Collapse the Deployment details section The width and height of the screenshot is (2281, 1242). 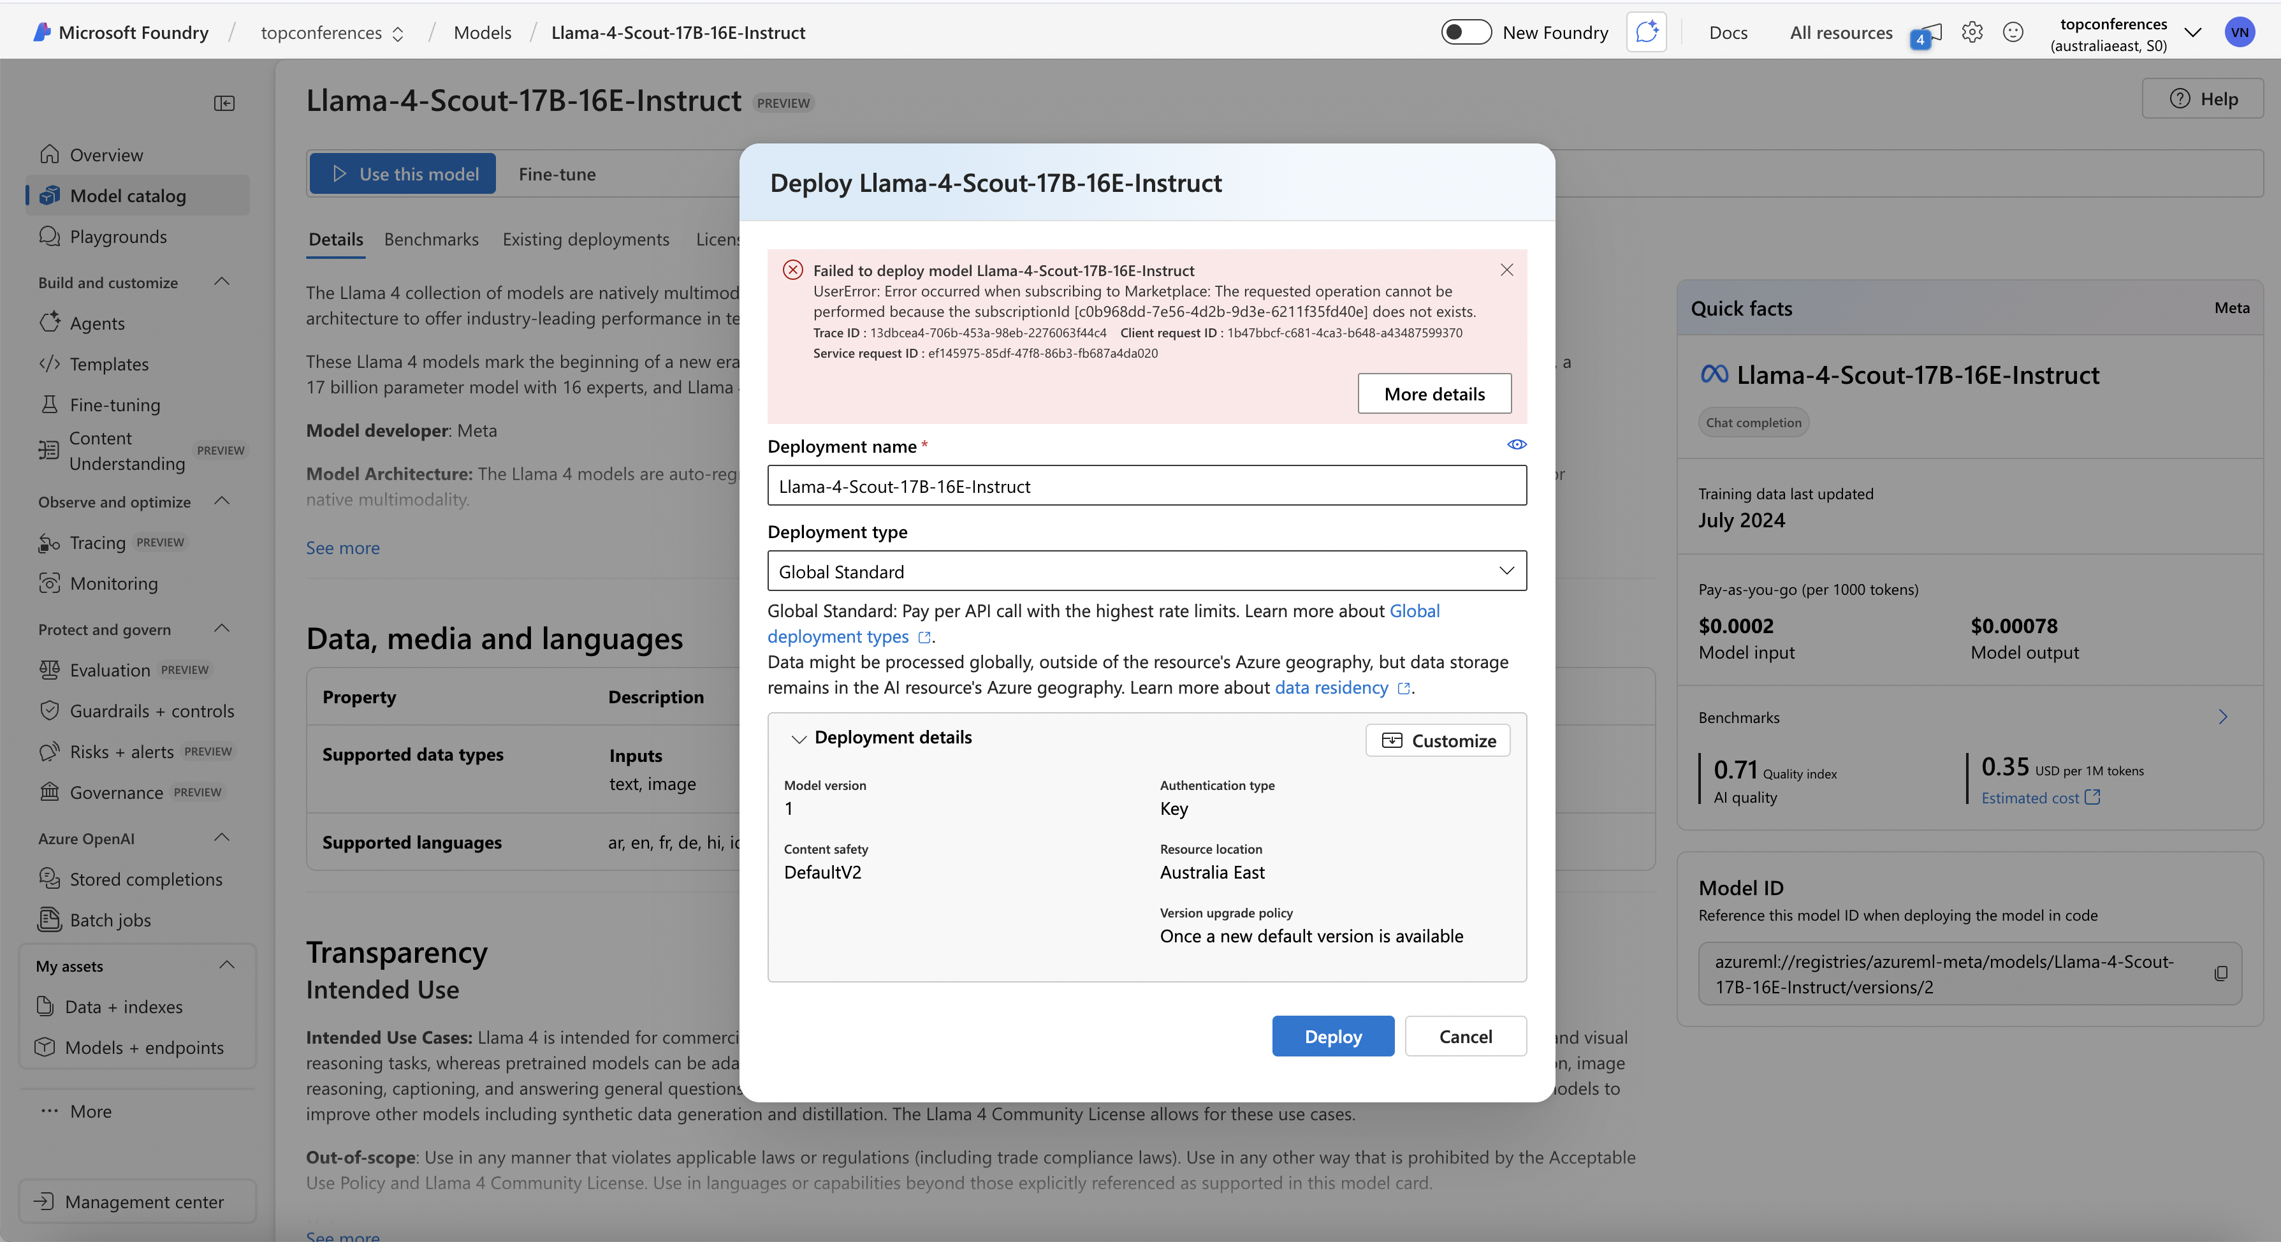[x=799, y=739]
